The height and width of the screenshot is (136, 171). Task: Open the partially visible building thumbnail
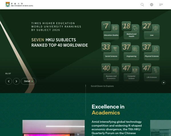pyautogui.click(x=160, y=128)
